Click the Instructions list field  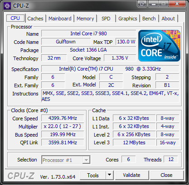coord(110,96)
